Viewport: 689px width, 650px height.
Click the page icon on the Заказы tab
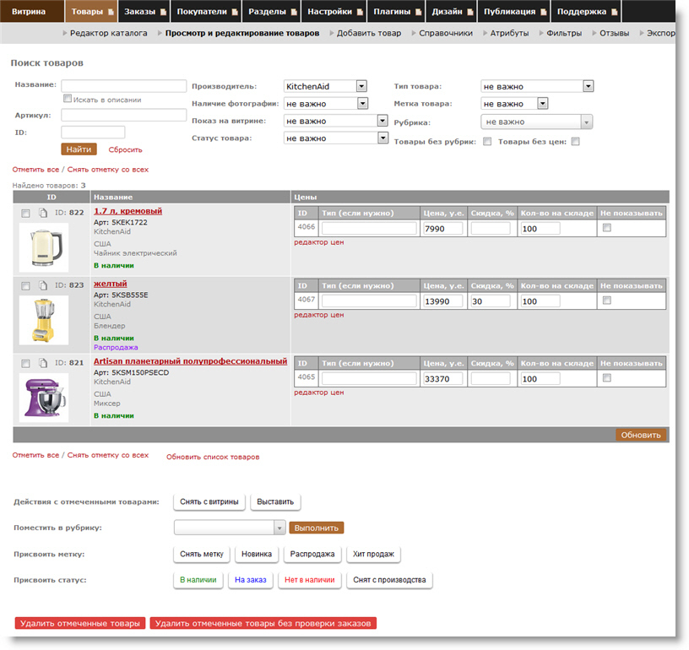pos(164,12)
